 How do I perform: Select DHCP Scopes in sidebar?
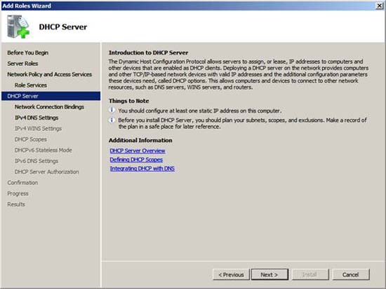(x=30, y=139)
